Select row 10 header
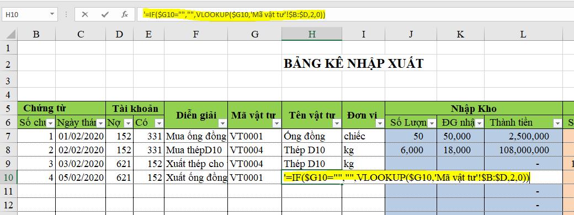 pos(9,178)
